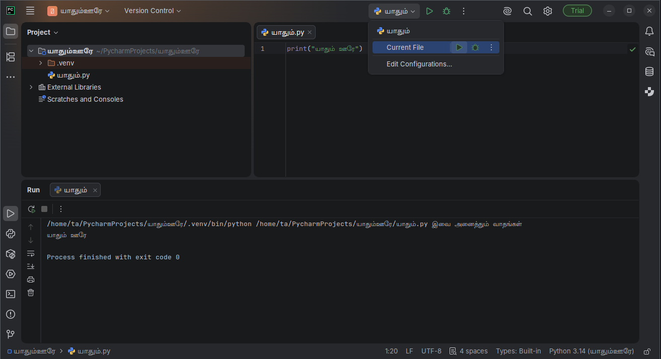Show the Notifications bell panel
661x359 pixels.
point(649,31)
